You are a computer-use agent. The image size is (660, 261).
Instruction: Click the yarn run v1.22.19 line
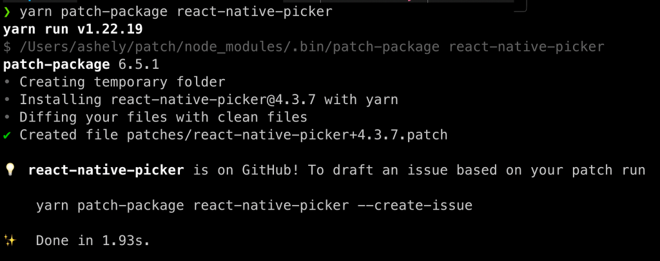(73, 30)
